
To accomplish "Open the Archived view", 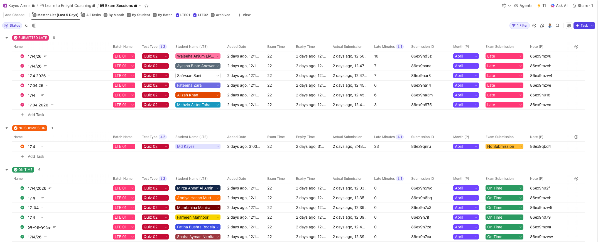I will coord(221,15).
